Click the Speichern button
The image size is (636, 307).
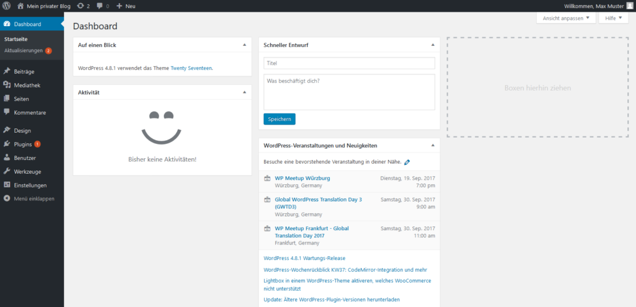(279, 119)
